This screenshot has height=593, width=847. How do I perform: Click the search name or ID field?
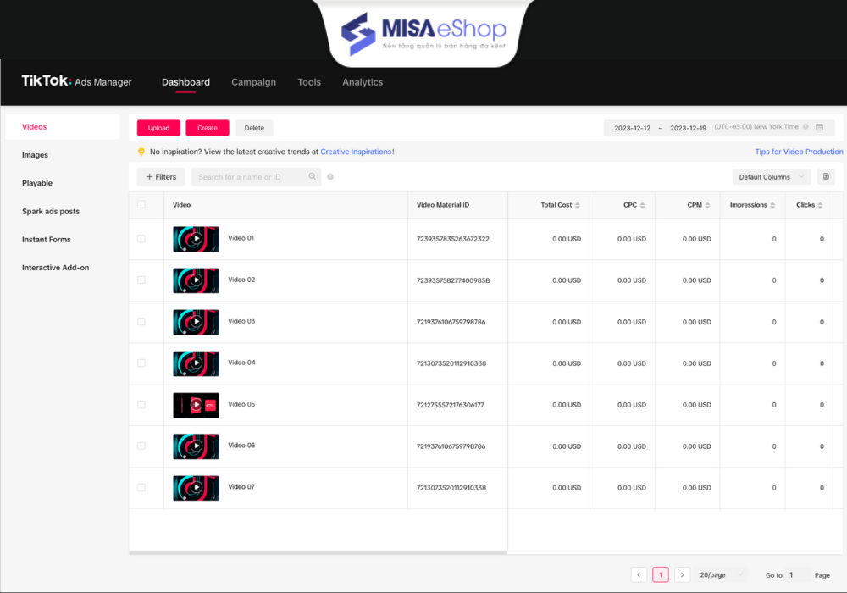click(x=256, y=176)
